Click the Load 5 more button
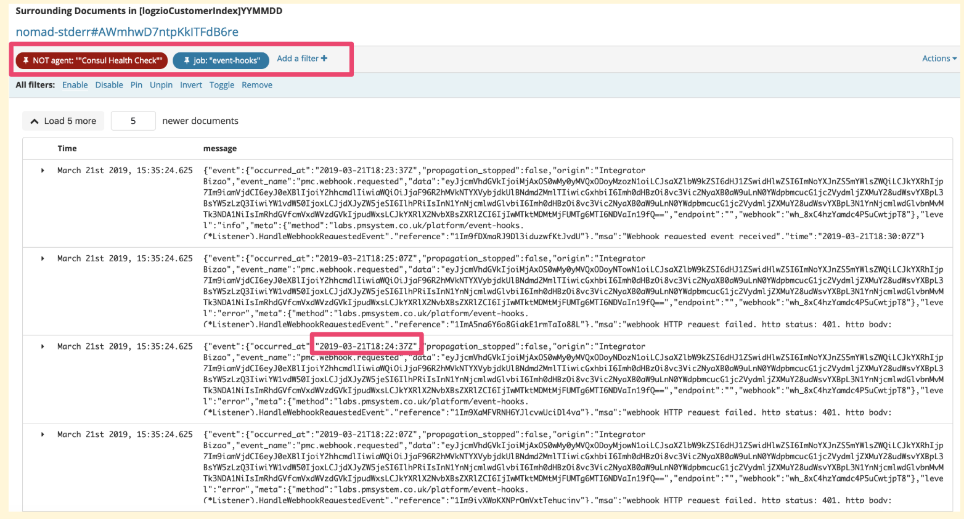This screenshot has width=964, height=519. 63,121
